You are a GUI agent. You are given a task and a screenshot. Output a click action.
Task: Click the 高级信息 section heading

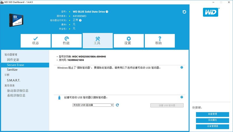coord(10,85)
